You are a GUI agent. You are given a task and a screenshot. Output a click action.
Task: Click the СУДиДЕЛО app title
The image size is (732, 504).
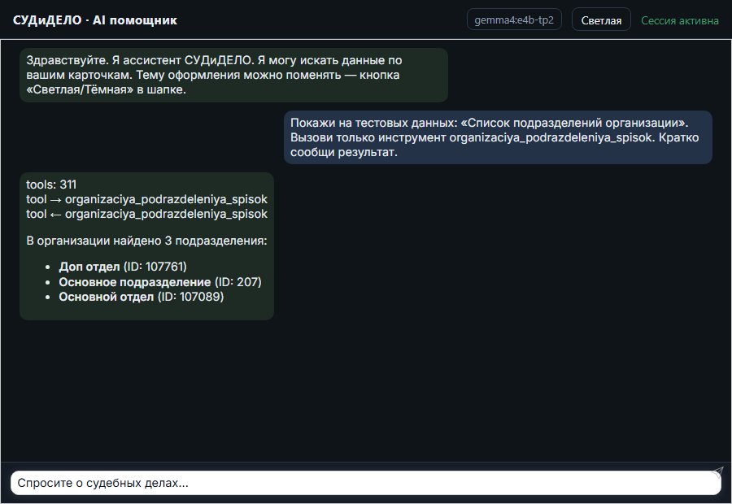[47, 20]
